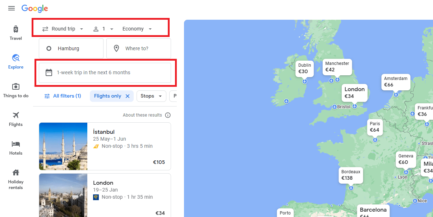Click the airplane marker under Bordeaux label
Viewport: 433px width, 217px height.
pos(351,188)
